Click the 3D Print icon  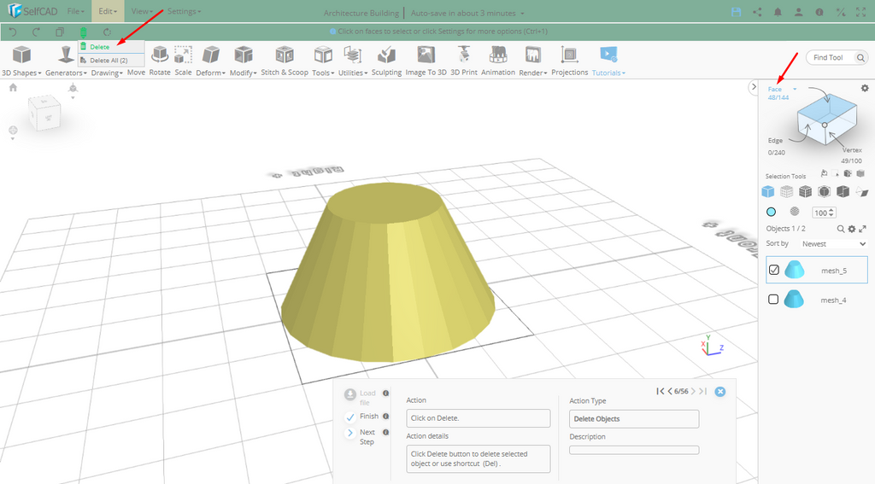click(x=464, y=55)
